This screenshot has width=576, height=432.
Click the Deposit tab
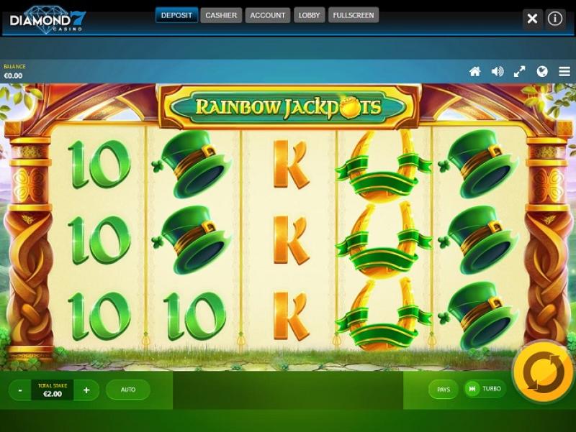[176, 15]
